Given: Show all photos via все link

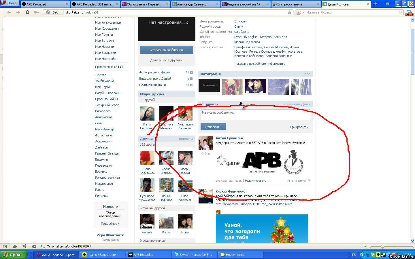Looking at the screenshot, I should pyautogui.click(x=307, y=74).
